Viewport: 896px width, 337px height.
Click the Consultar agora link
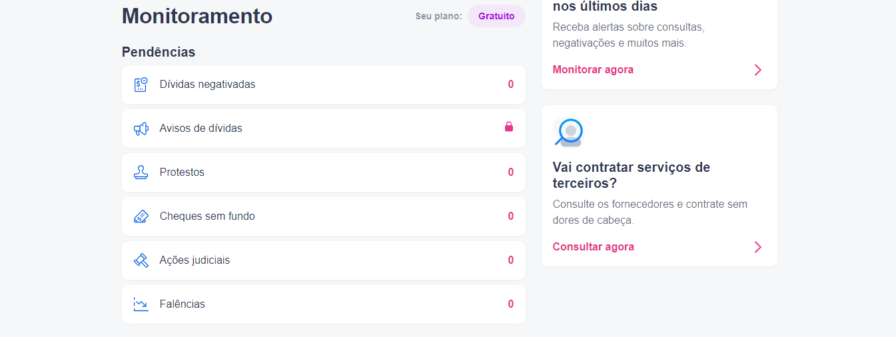tap(593, 247)
